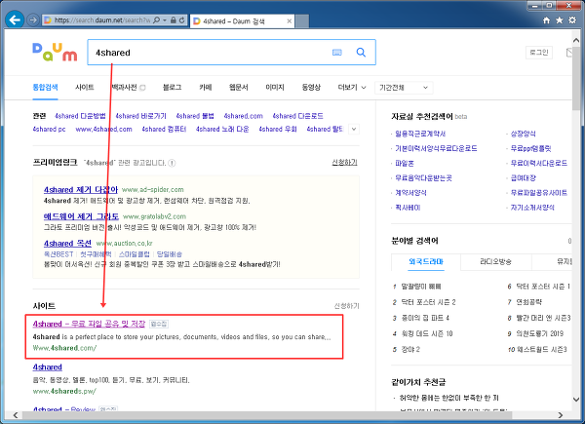Click 신청하기 link beside 사이트 heading
Screen dimensions: 585x424
[346, 306]
